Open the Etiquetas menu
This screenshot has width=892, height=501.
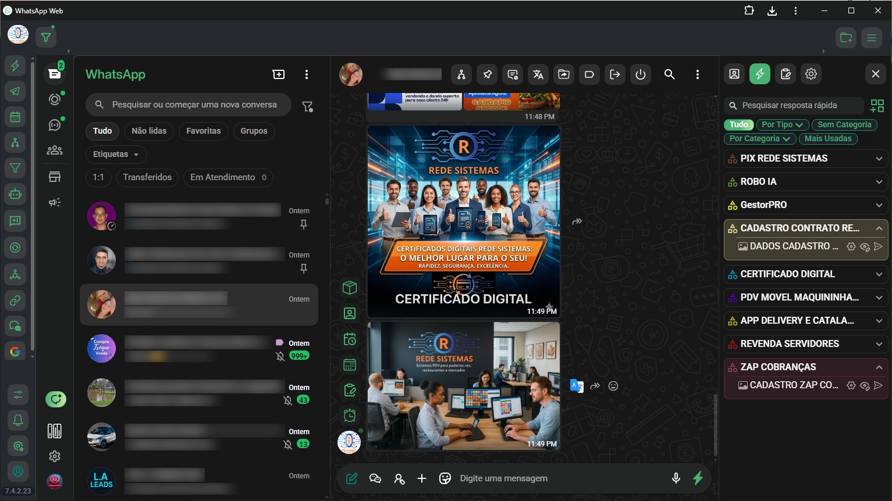coord(116,154)
